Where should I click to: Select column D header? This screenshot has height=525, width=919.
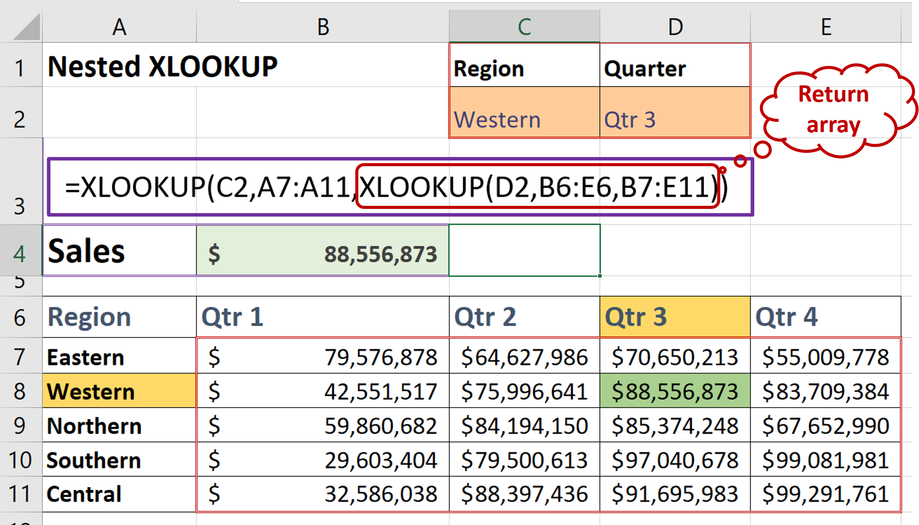(x=675, y=26)
